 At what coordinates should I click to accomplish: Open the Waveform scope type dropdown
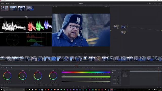2,18
